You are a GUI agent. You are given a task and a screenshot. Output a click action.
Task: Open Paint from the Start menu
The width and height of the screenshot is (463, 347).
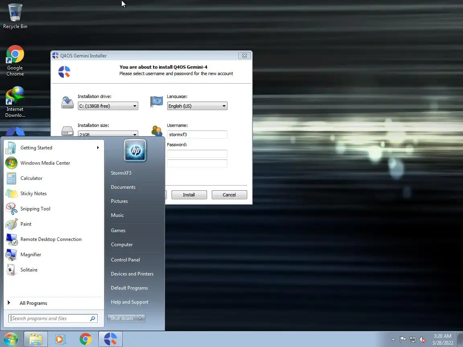pyautogui.click(x=53, y=224)
